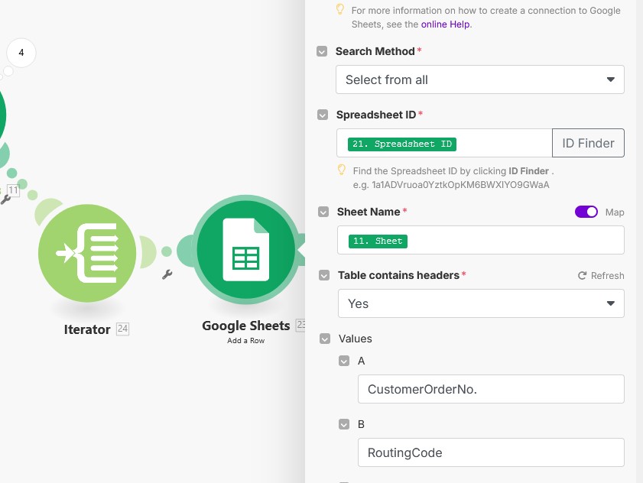
Task: Toggle the Search Method field checkbox
Action: click(x=322, y=51)
